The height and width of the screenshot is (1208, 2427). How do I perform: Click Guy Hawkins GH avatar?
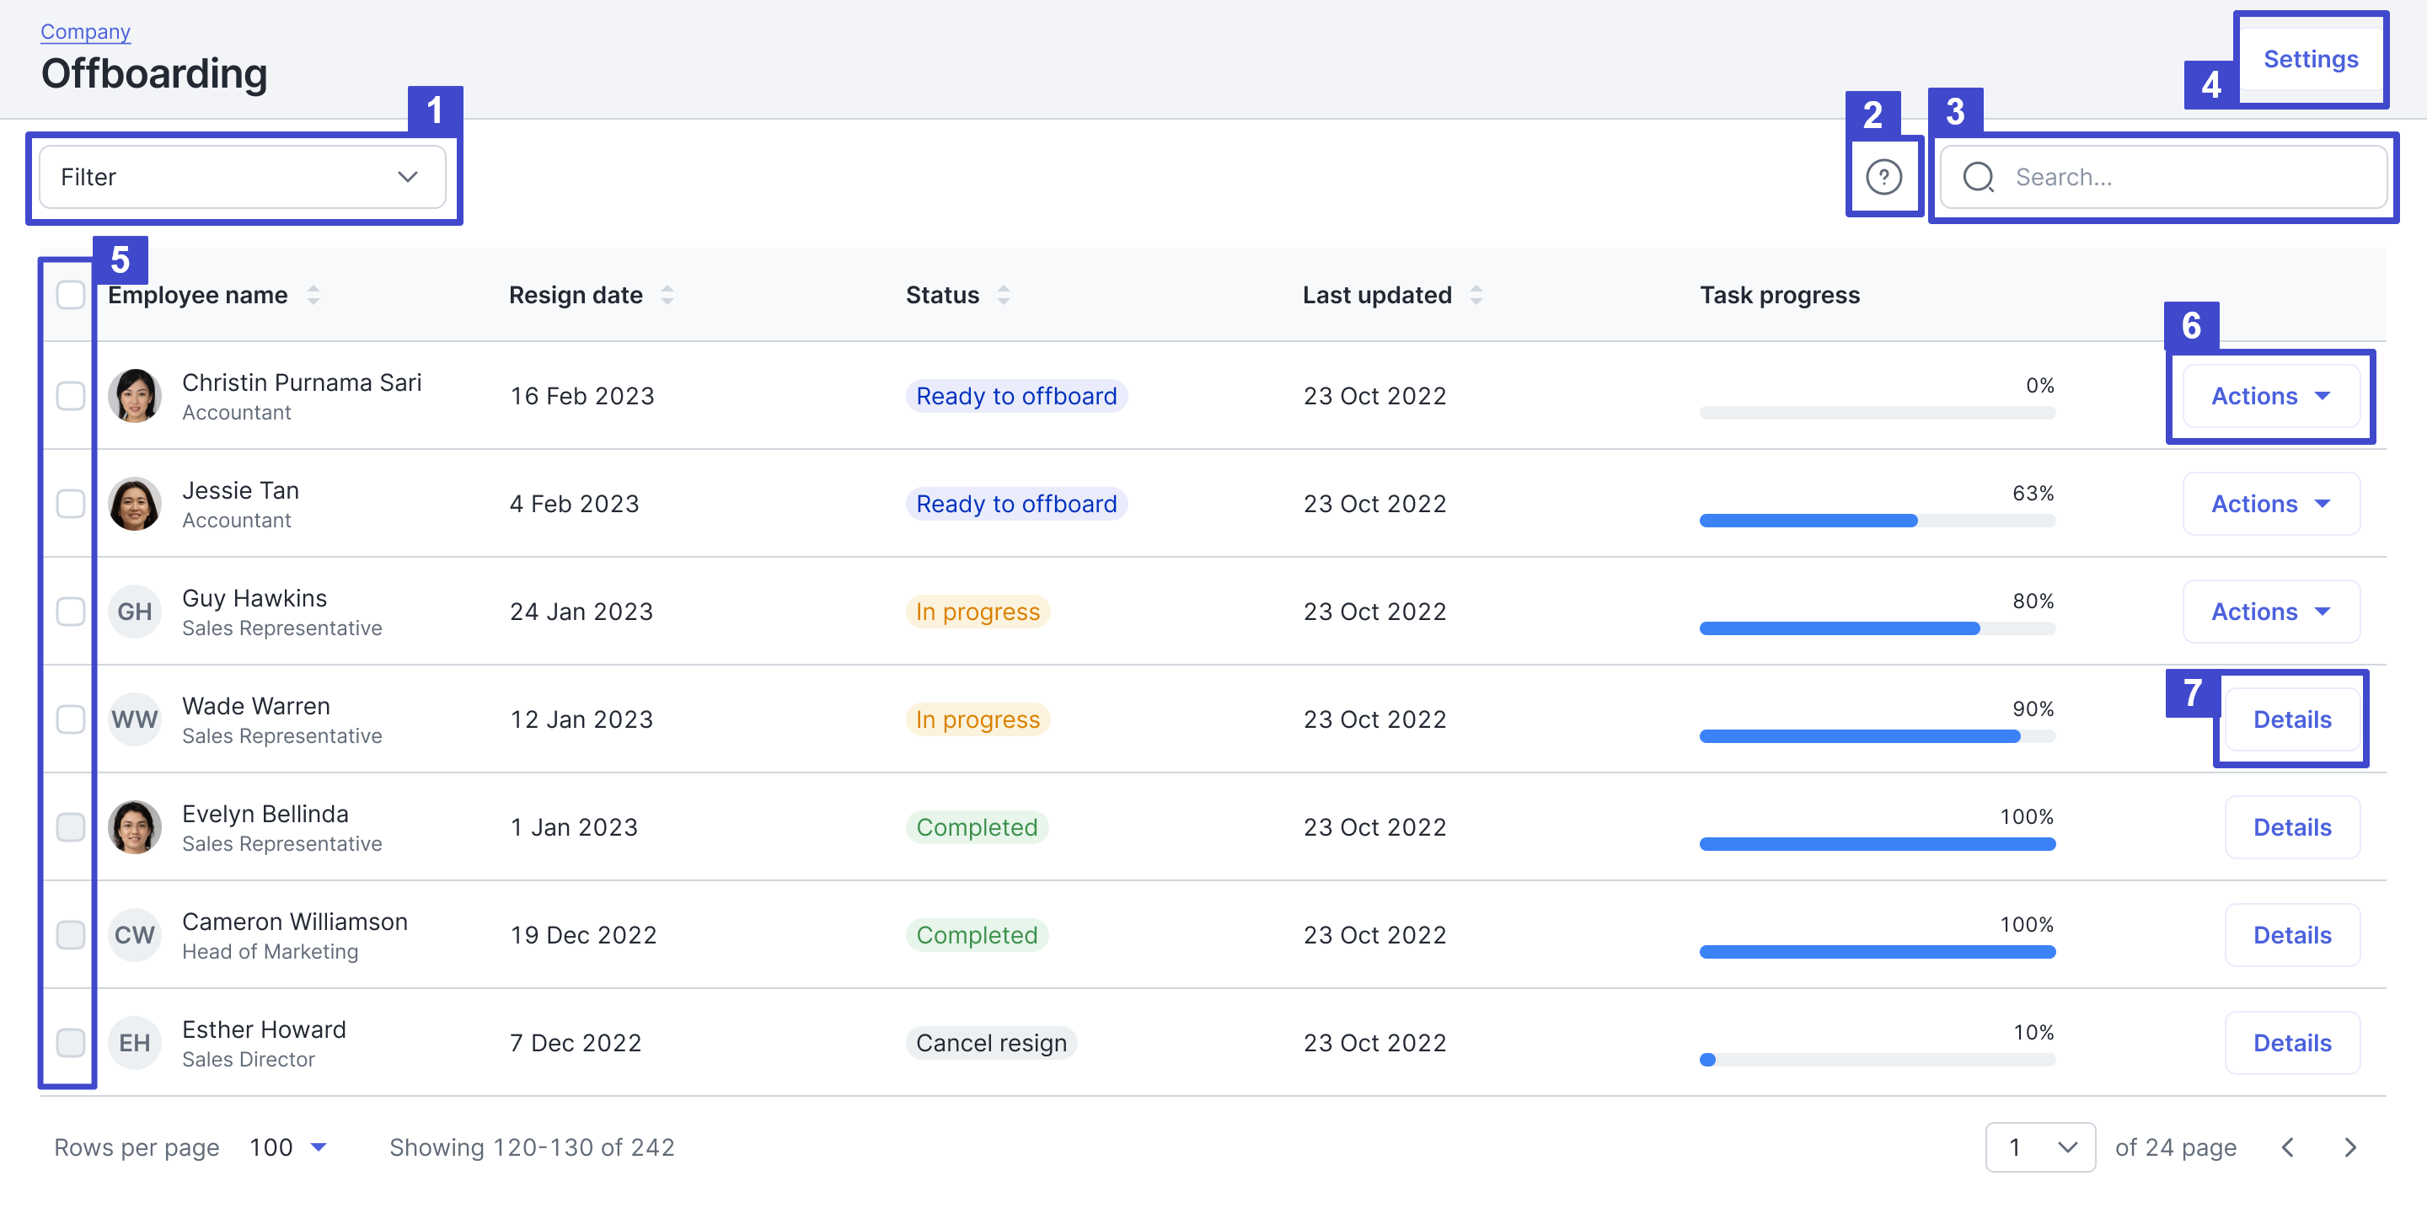tap(135, 612)
